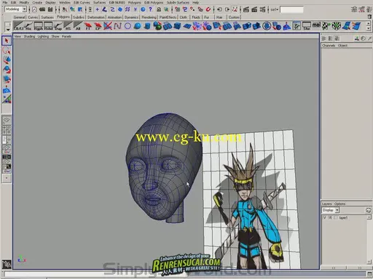The width and height of the screenshot is (373, 279).
Task: Toggle the R reference box for layer1
Action: click(330, 218)
